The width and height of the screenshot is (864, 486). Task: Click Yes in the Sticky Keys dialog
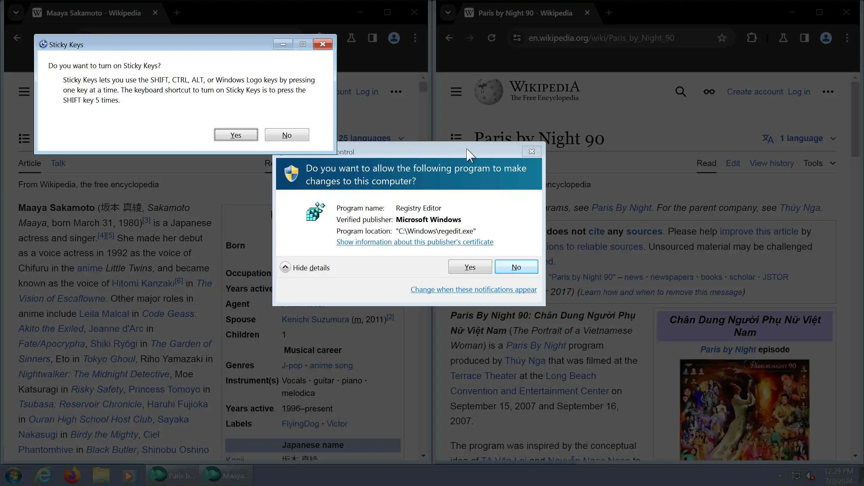point(236,135)
